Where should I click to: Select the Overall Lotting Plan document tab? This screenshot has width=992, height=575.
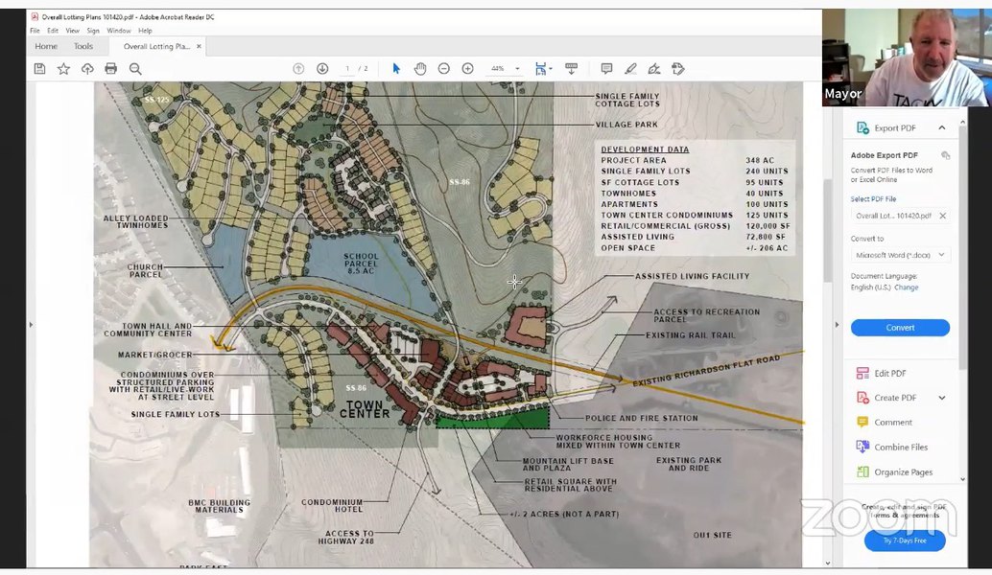(156, 46)
